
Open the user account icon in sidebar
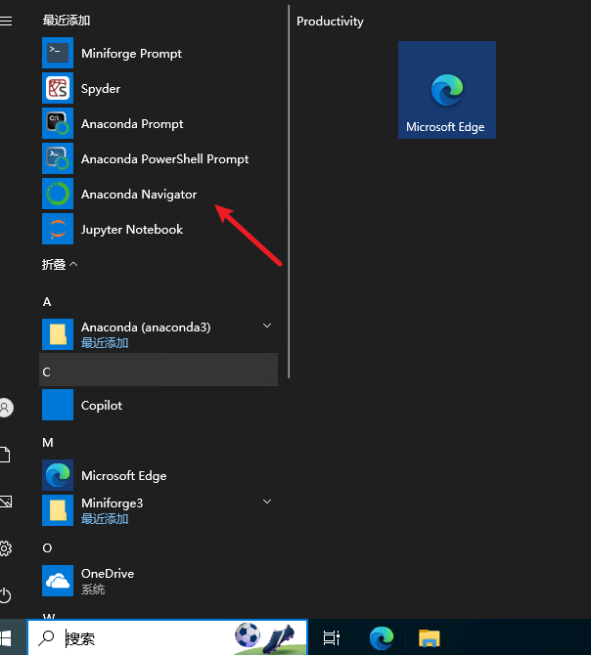click(x=6, y=408)
